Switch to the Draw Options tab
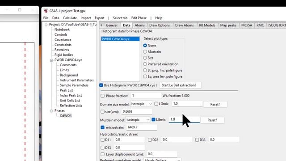 [160, 25]
